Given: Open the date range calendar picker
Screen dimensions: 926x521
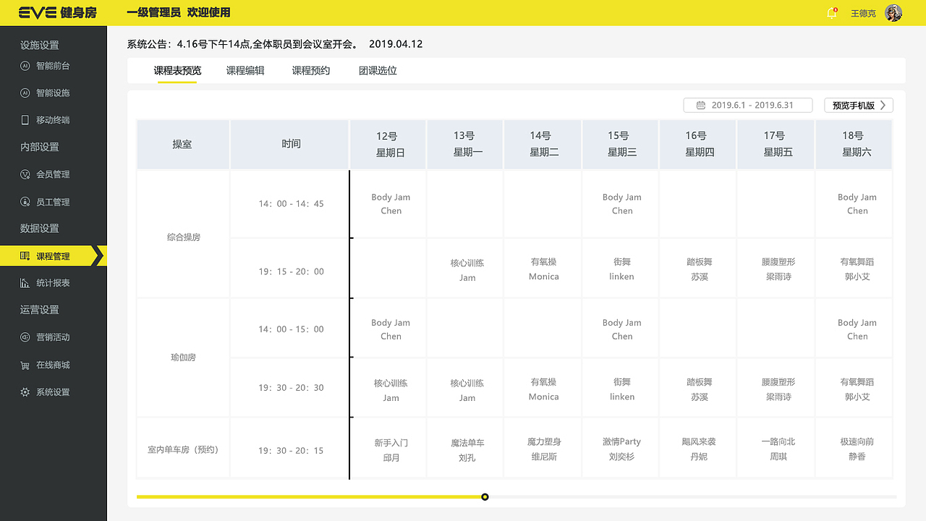Looking at the screenshot, I should tap(747, 106).
